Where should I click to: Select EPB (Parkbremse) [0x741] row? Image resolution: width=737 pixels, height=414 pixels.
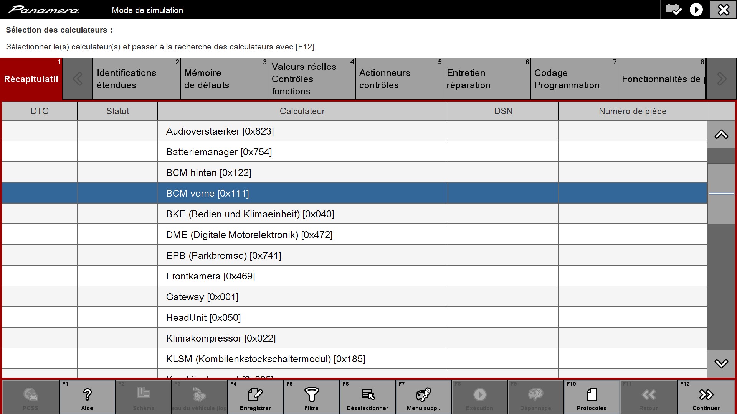354,255
